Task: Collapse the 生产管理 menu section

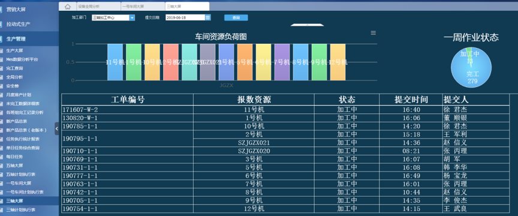Action: tap(29, 39)
